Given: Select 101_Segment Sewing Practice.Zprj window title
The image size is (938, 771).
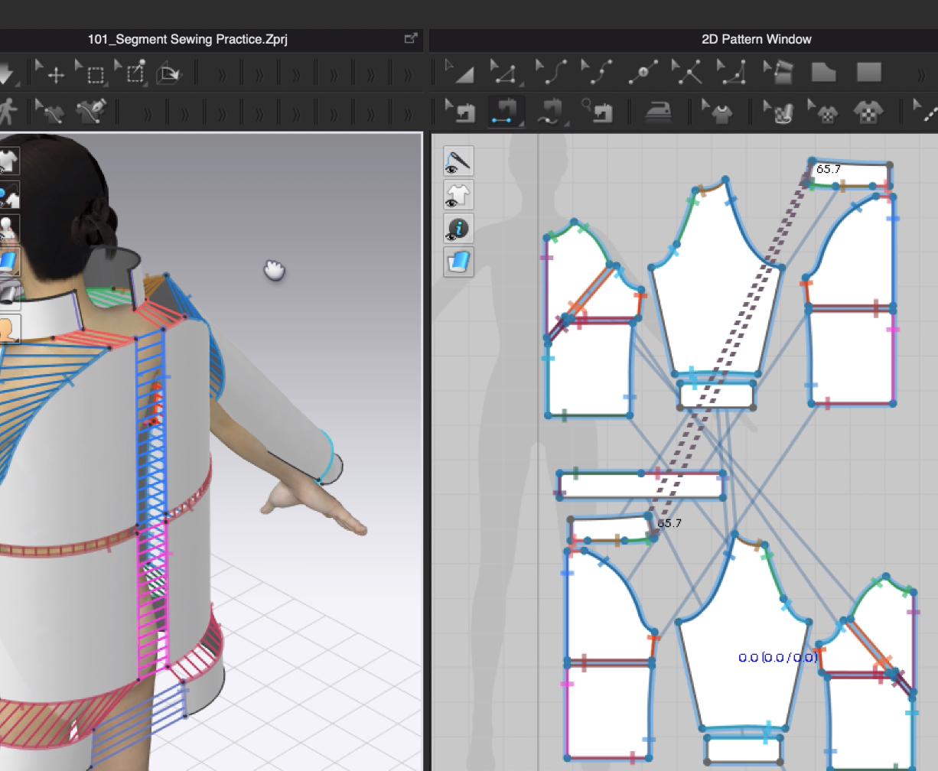Looking at the screenshot, I should tap(187, 39).
